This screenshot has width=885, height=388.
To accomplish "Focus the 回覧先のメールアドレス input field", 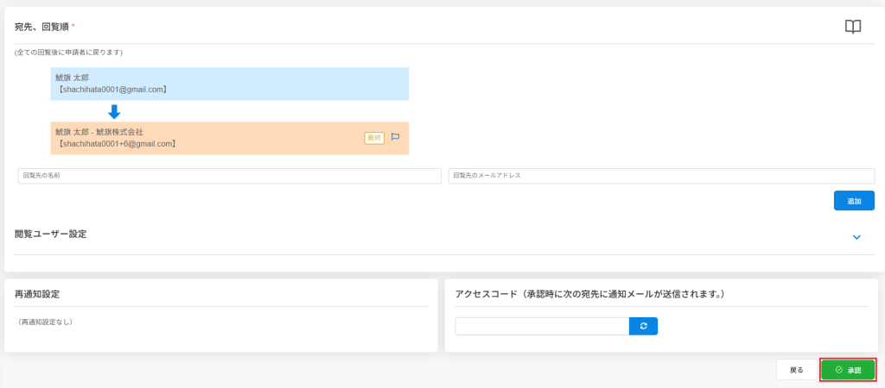I will pos(661,176).
